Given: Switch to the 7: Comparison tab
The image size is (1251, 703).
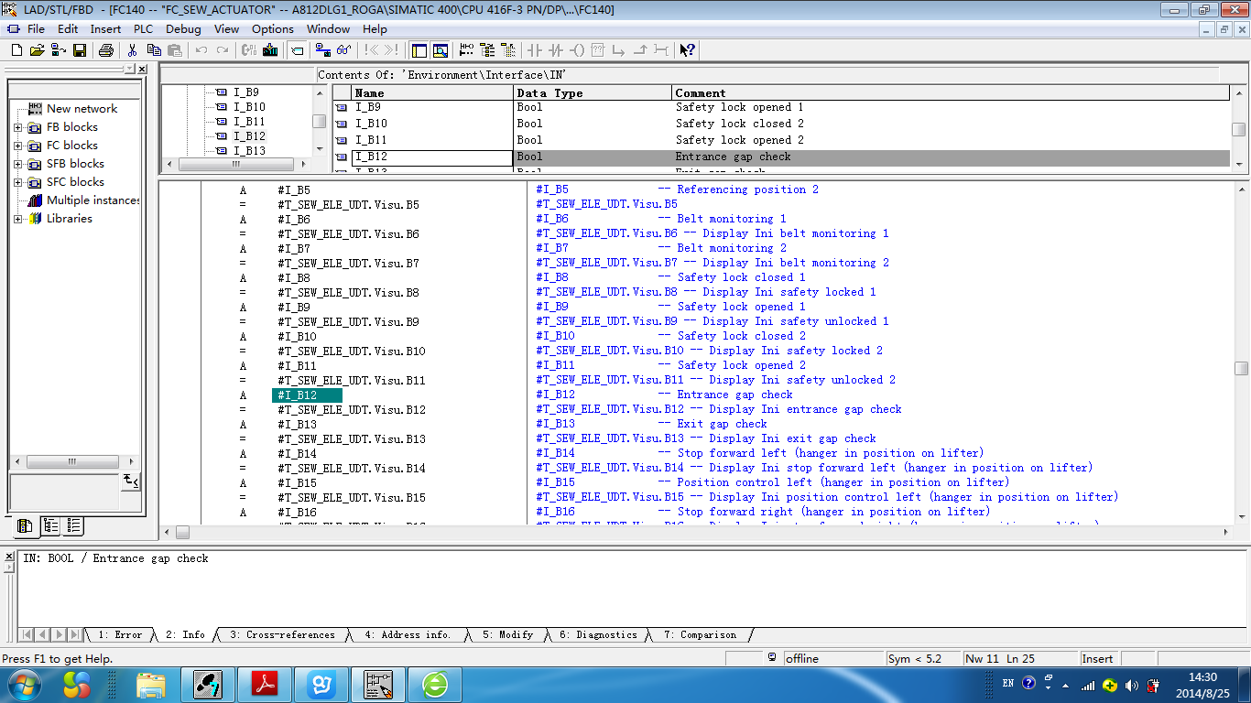Looking at the screenshot, I should click(x=700, y=634).
